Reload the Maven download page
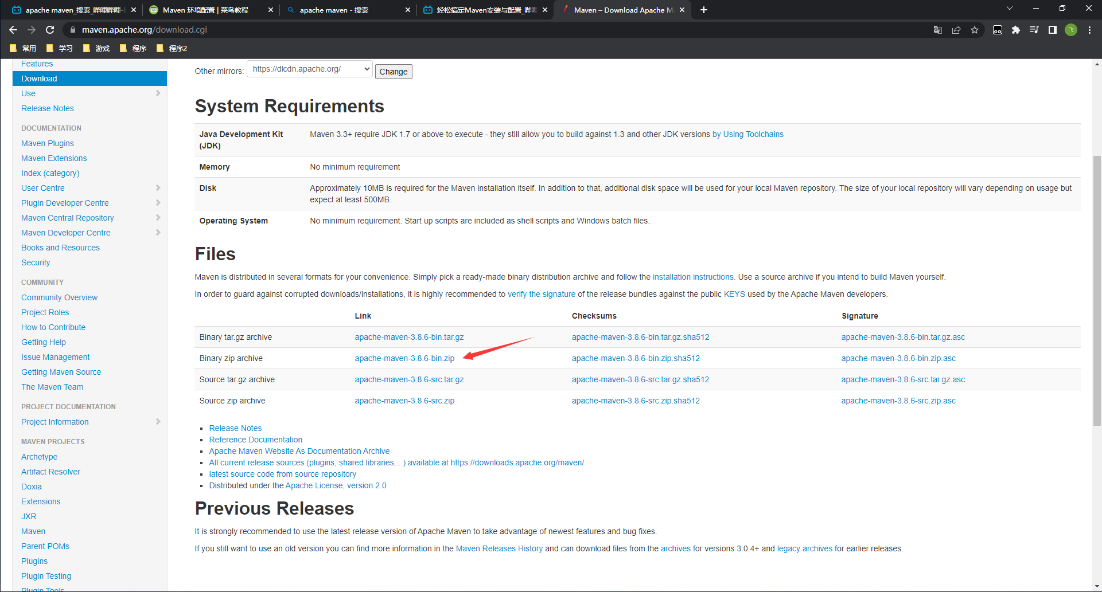Viewport: 1102px width, 592px height. [x=50, y=30]
